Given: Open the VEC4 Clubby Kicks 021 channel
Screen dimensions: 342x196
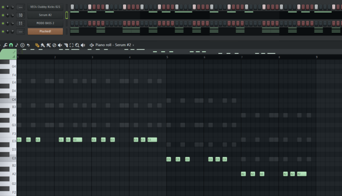Looking at the screenshot, I should (45, 7).
